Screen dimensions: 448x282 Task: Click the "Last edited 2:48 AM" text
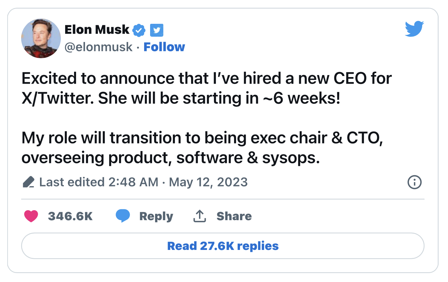(99, 182)
